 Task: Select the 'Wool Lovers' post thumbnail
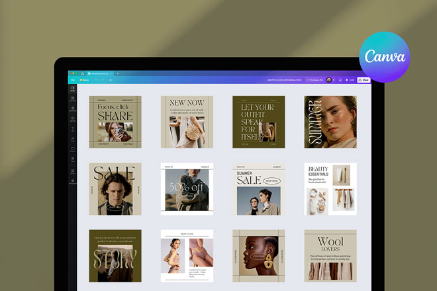(x=330, y=256)
